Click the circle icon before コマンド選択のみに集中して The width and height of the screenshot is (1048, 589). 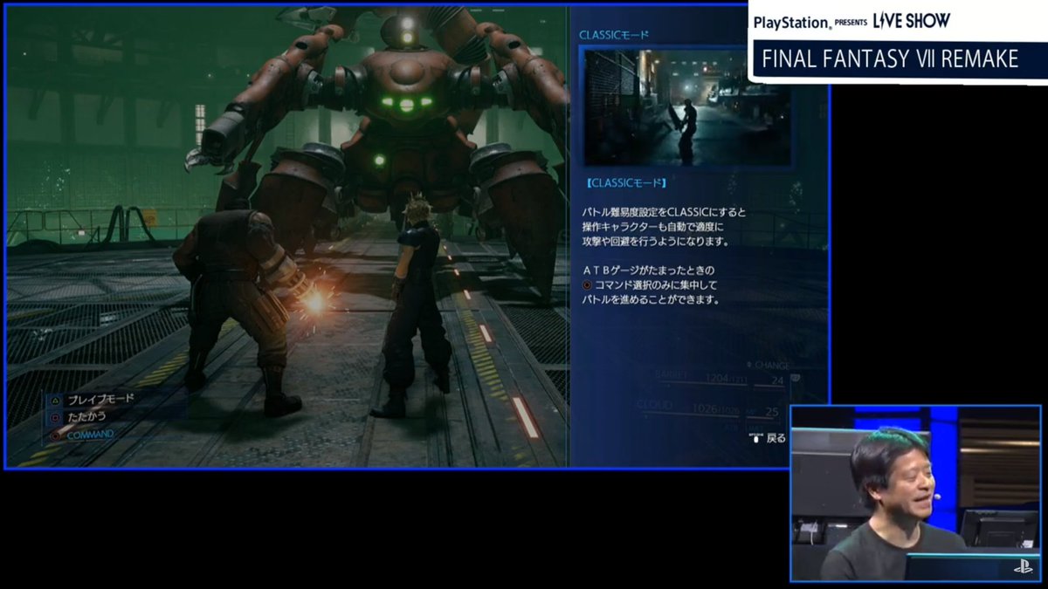click(588, 285)
